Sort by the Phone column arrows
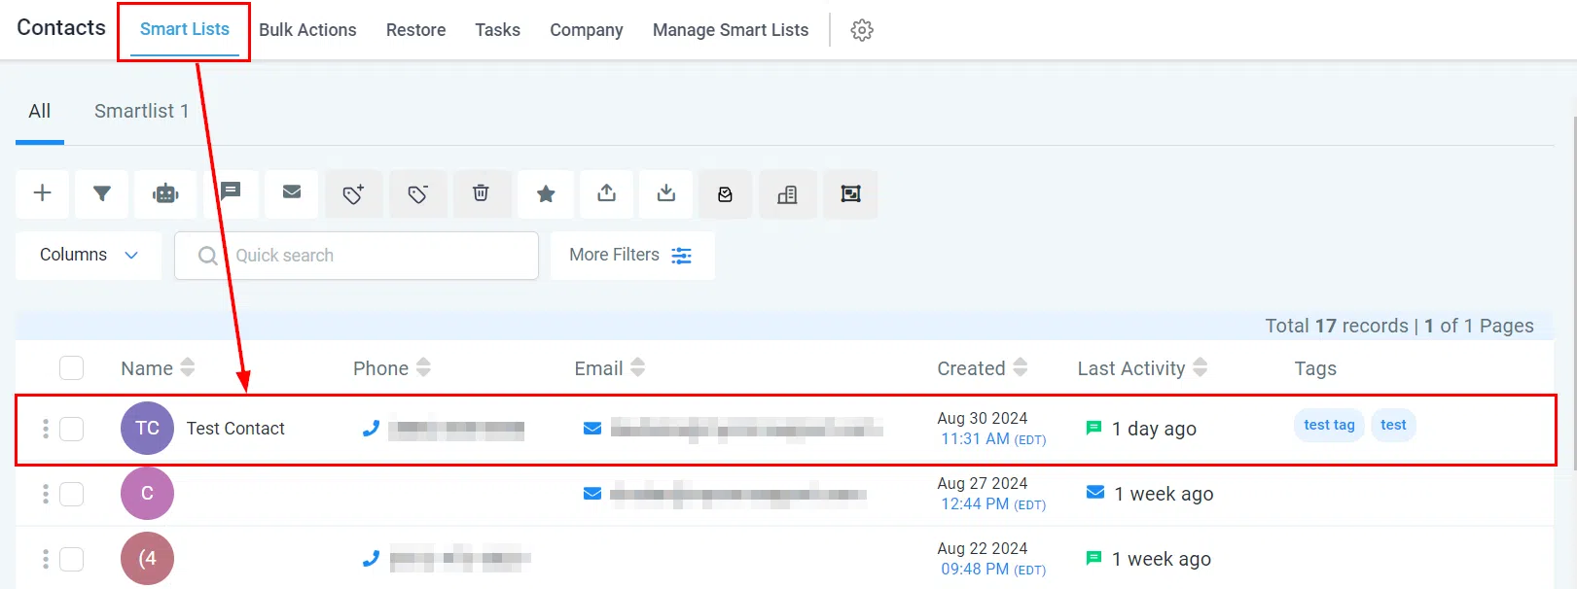The image size is (1577, 589). 423,367
